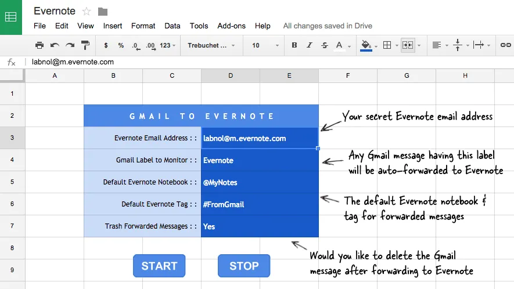The image size is (514, 289).
Task: Select cell with labnol@m.evernote.com
Action: click(x=260, y=138)
